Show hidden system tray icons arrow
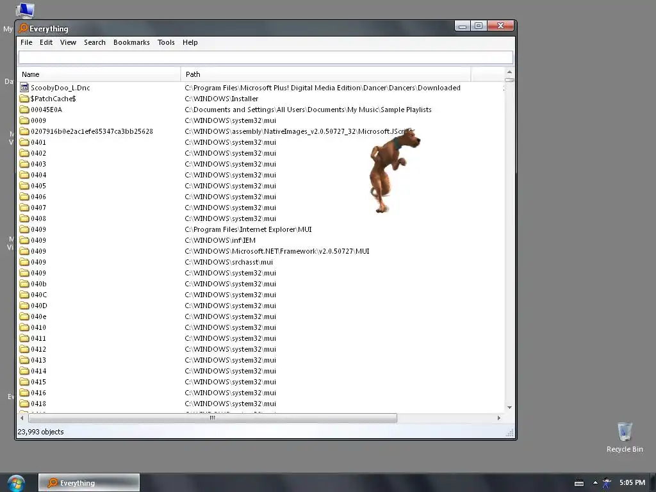Viewport: 656px width, 492px height. coord(595,482)
